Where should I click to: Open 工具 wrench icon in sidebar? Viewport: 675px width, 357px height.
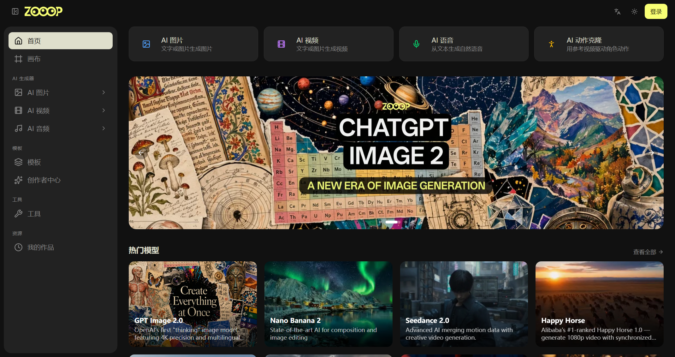18,214
